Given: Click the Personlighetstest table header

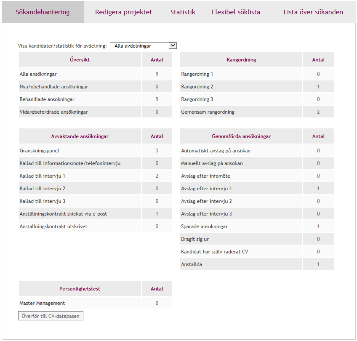Looking at the screenshot, I should tap(80, 289).
